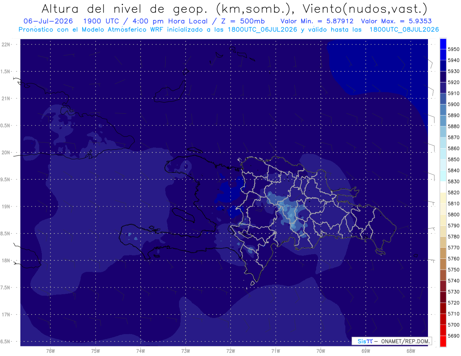Click the 5800 legend value
The height and width of the screenshot is (356, 461).
click(x=454, y=214)
